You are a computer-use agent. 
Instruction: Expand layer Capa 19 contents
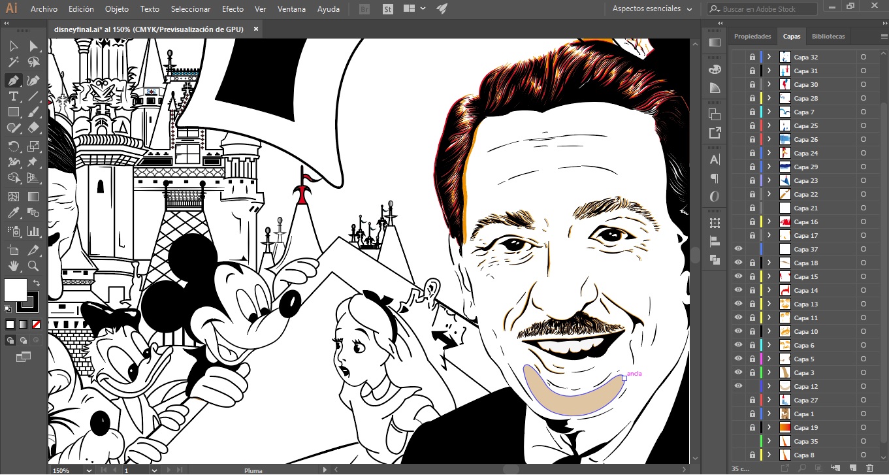(769, 427)
